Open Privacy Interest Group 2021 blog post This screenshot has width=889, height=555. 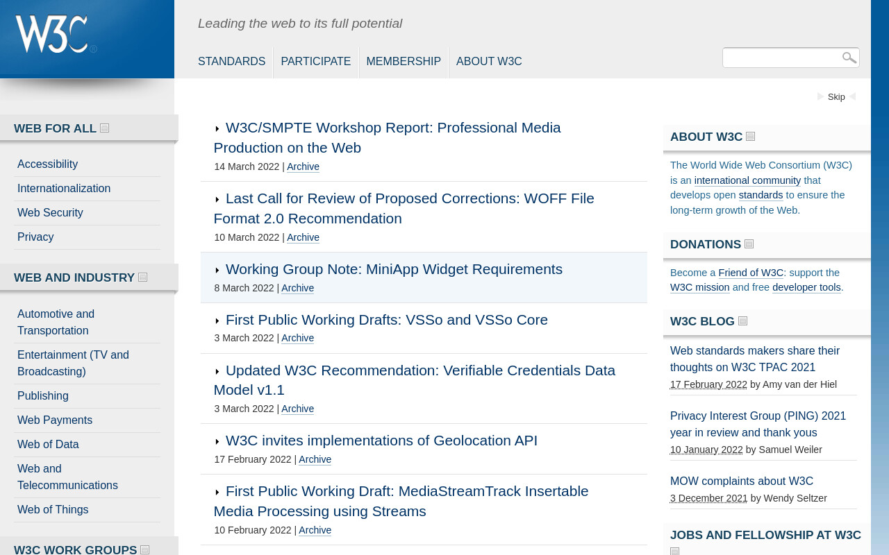[x=758, y=425]
